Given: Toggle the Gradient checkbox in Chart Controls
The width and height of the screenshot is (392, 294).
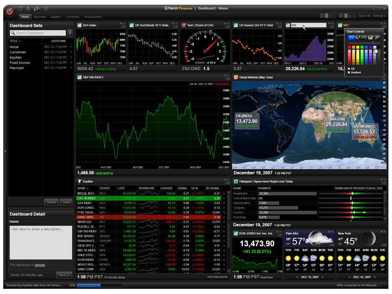Looking at the screenshot, I should click(x=349, y=73).
